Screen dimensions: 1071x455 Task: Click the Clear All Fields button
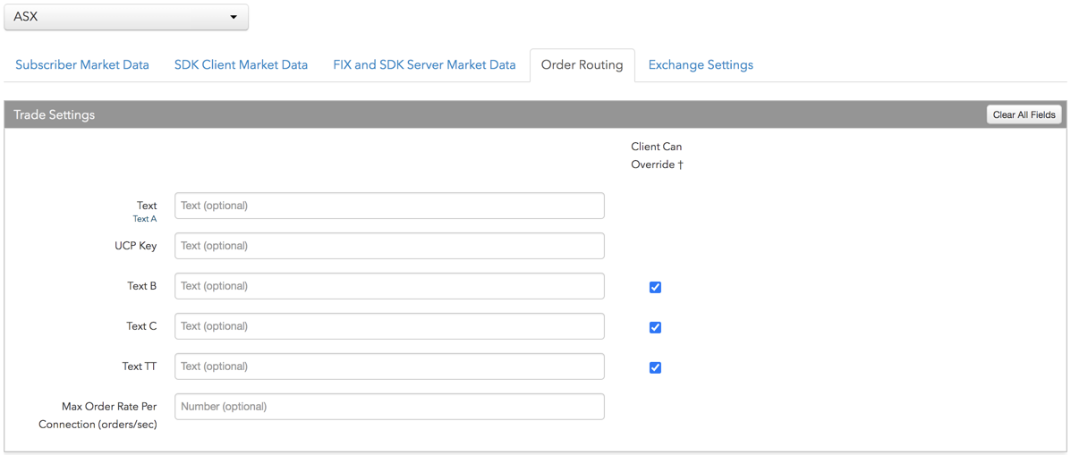point(1024,114)
